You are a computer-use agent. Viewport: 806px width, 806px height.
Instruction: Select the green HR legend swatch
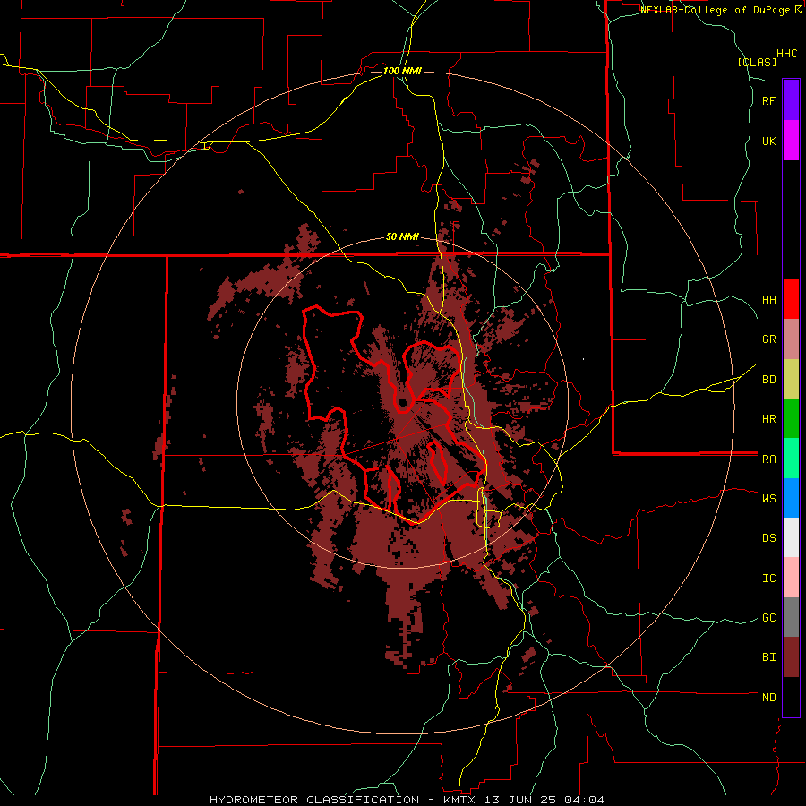pyautogui.click(x=791, y=419)
